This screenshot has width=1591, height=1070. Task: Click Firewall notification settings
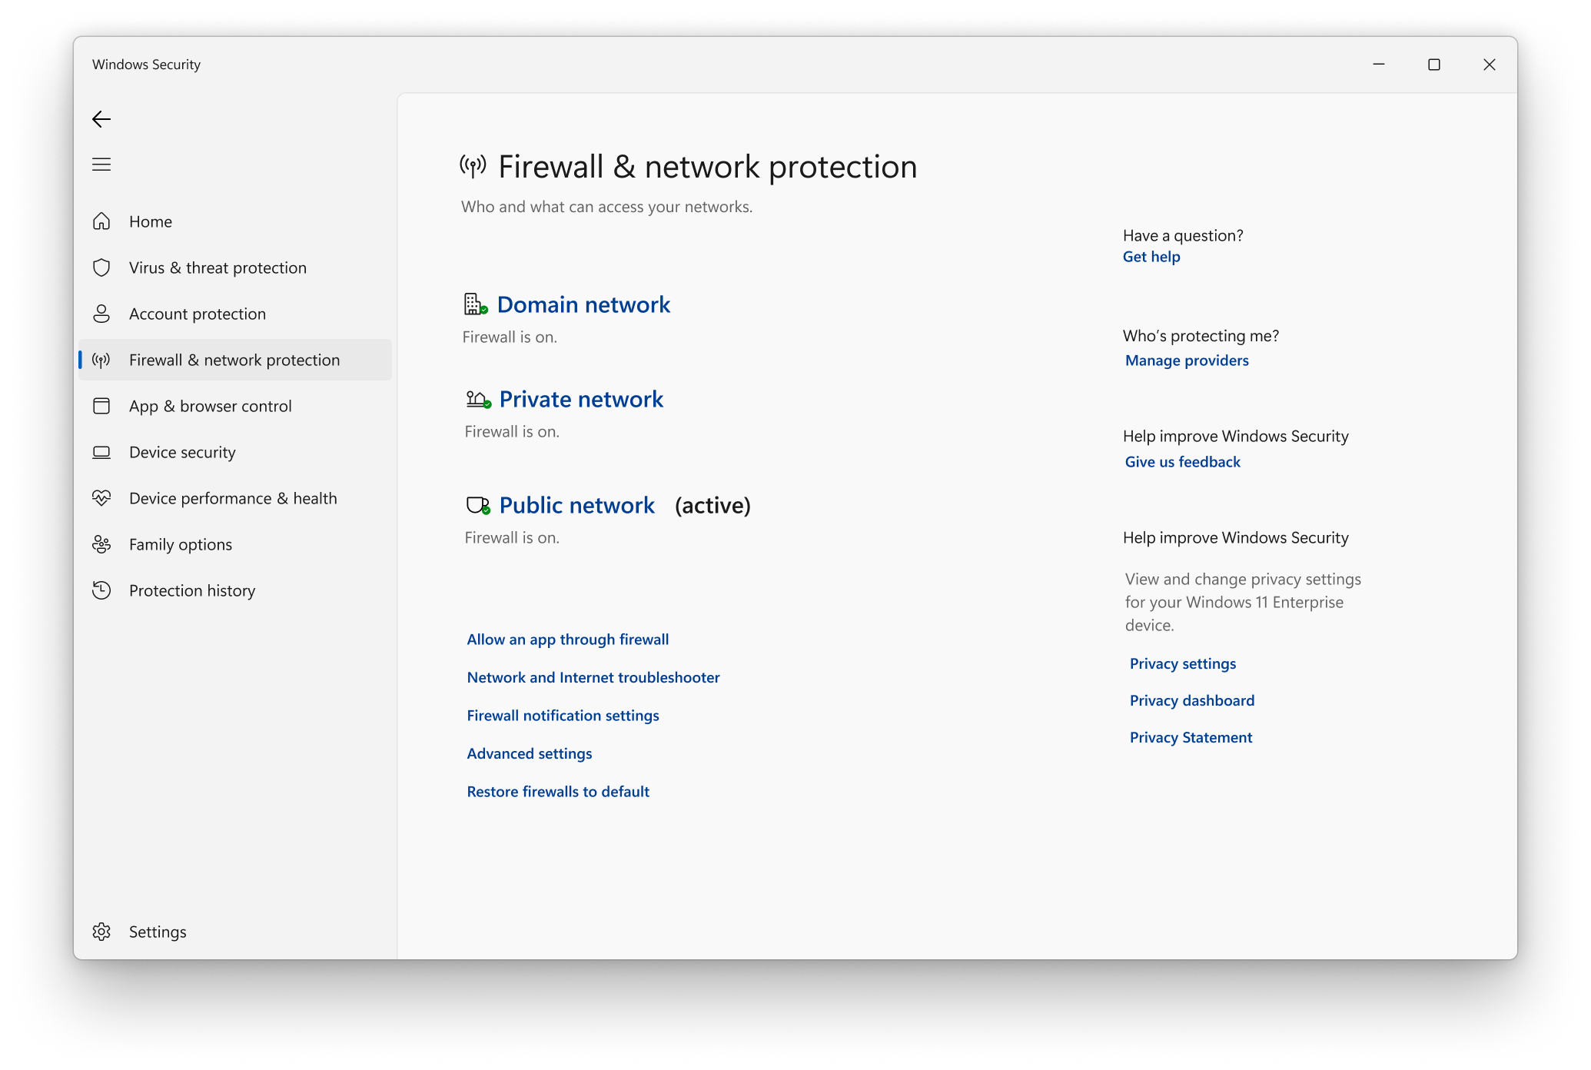(562, 716)
